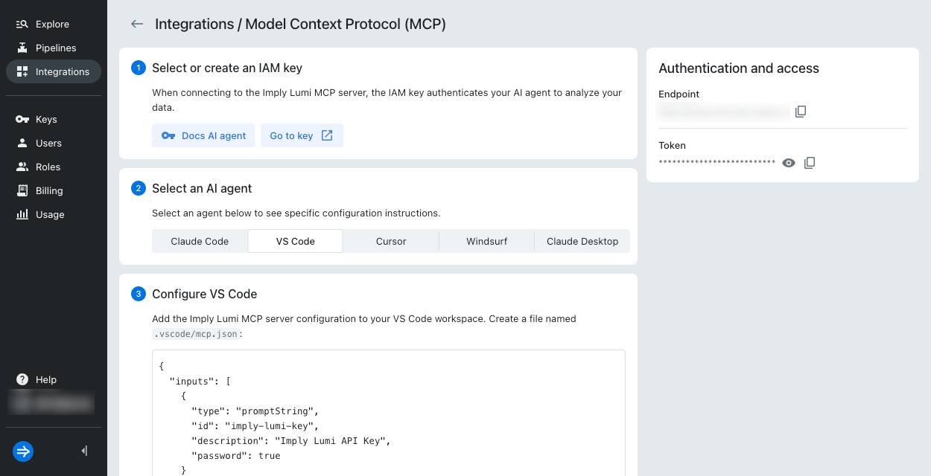
Task: Choose the Windsurf agent option
Action: coord(486,241)
